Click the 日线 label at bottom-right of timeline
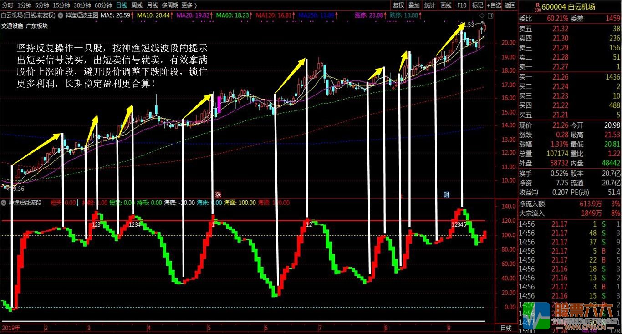Screen dimensions: 622x334 (x=505, y=328)
